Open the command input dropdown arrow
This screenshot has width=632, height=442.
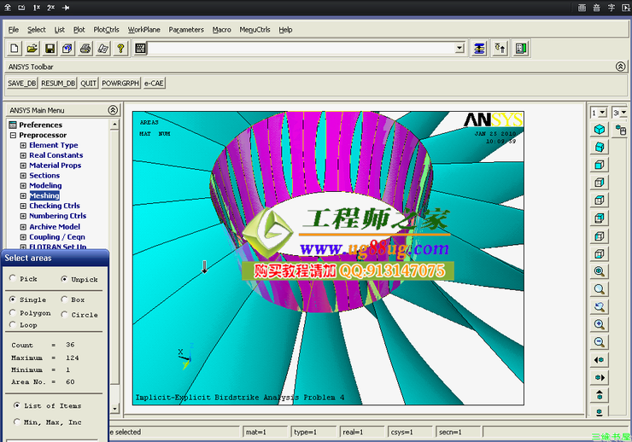click(x=459, y=49)
